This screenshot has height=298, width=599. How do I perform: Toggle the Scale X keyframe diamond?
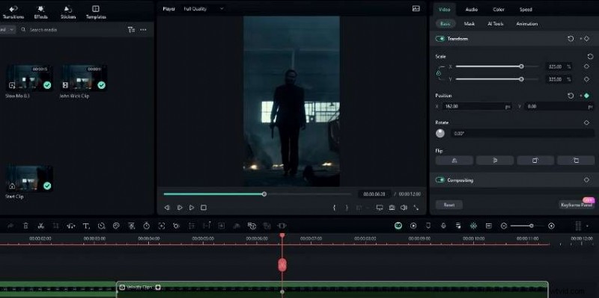pyautogui.click(x=586, y=66)
